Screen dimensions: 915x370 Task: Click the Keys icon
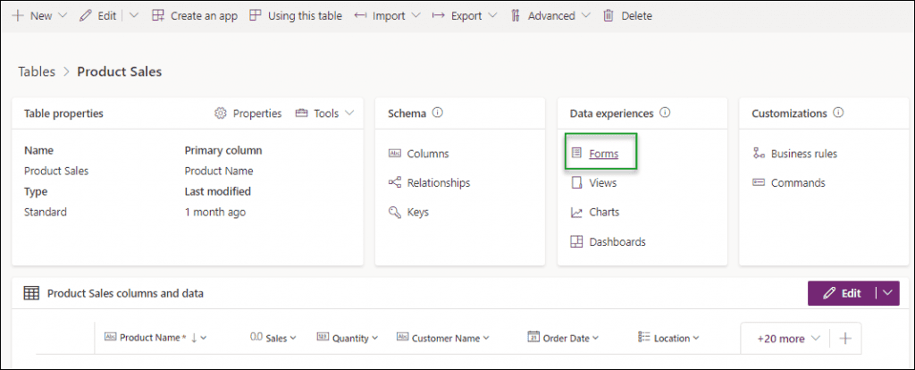click(395, 212)
